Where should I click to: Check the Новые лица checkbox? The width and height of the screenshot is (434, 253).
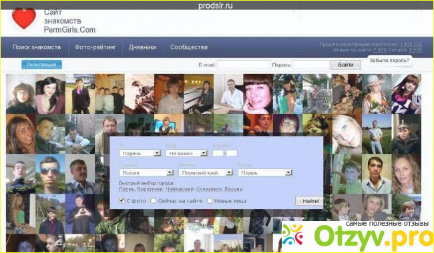point(210,200)
